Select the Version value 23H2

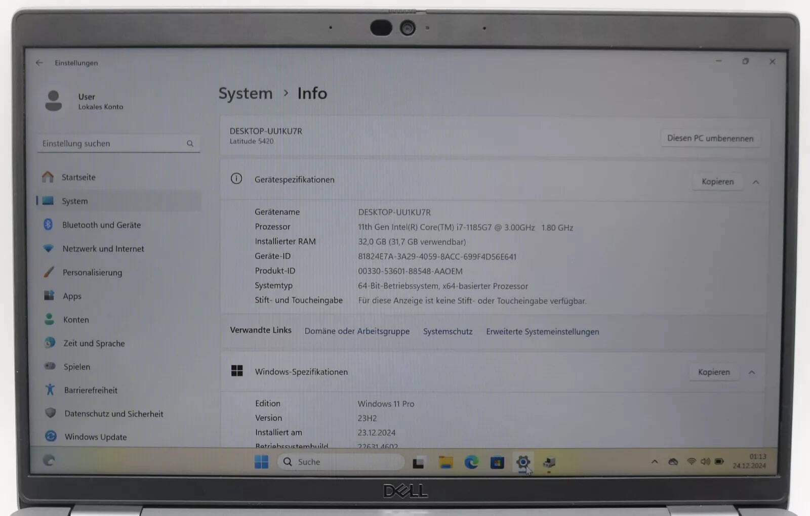point(367,418)
